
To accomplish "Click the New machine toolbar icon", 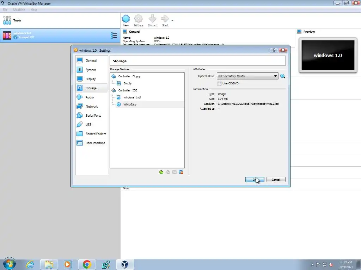I will click(126, 21).
